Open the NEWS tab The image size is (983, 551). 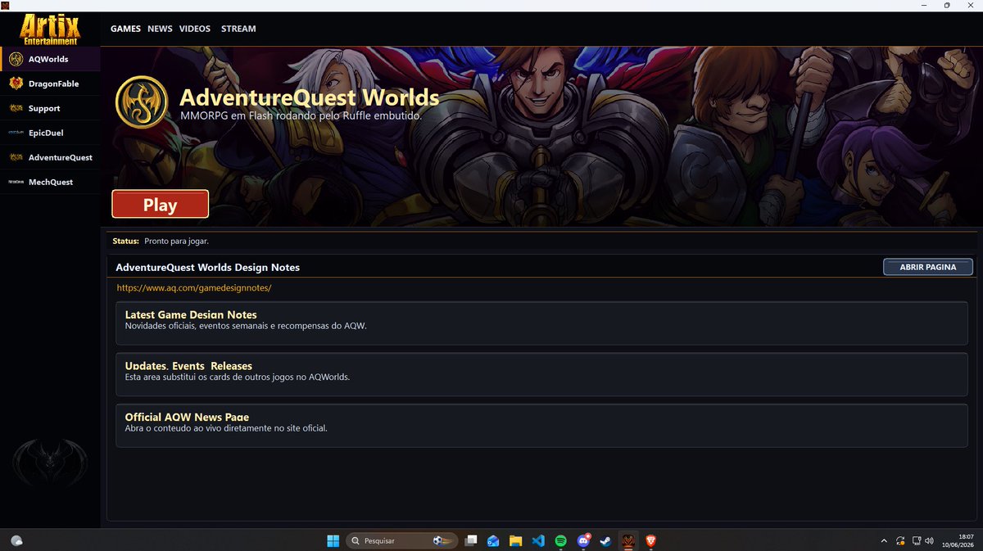[160, 29]
